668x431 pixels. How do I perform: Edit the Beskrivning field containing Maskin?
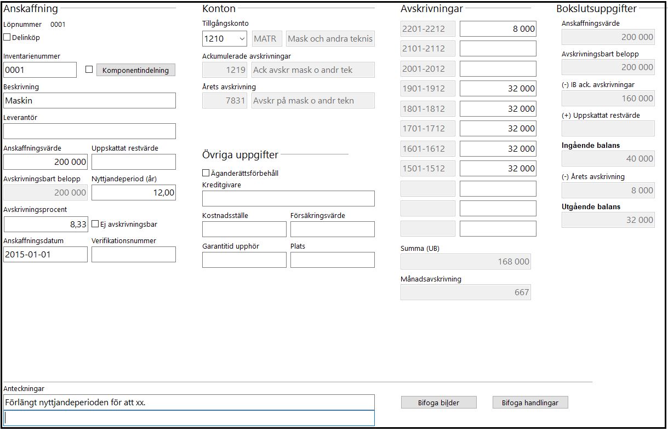pyautogui.click(x=90, y=101)
